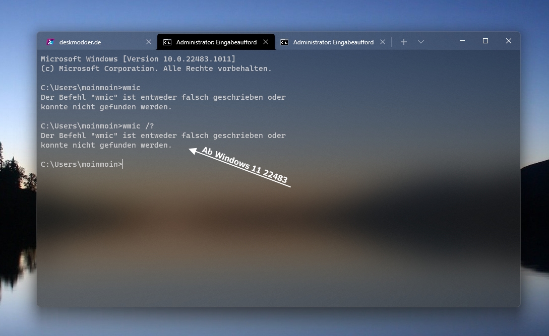Click the PowerShell icon on deskmodder.de tab
This screenshot has width=549, height=336.
tap(50, 42)
